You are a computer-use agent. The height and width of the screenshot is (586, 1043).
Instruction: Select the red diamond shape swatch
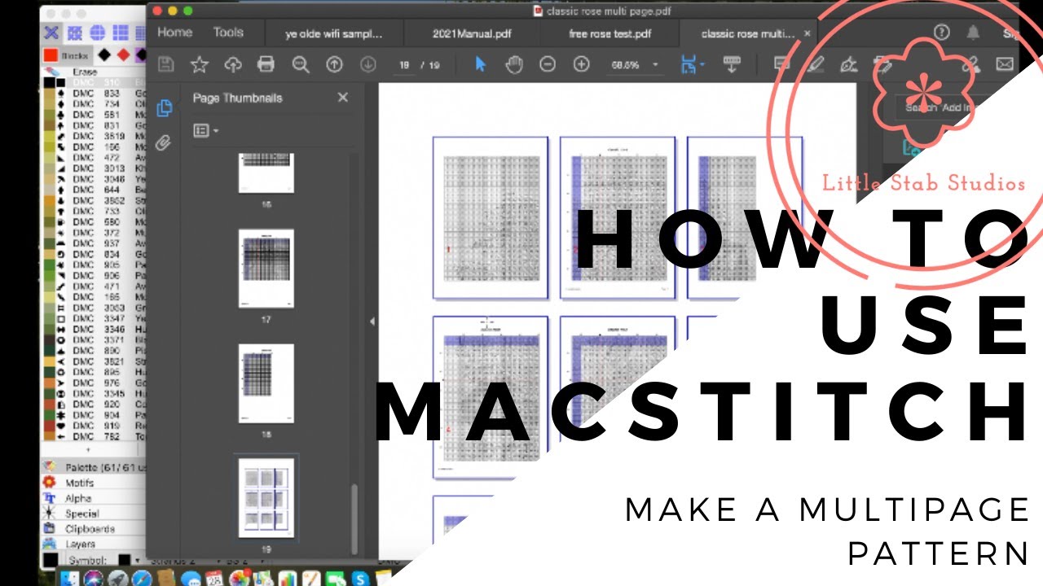[123, 55]
